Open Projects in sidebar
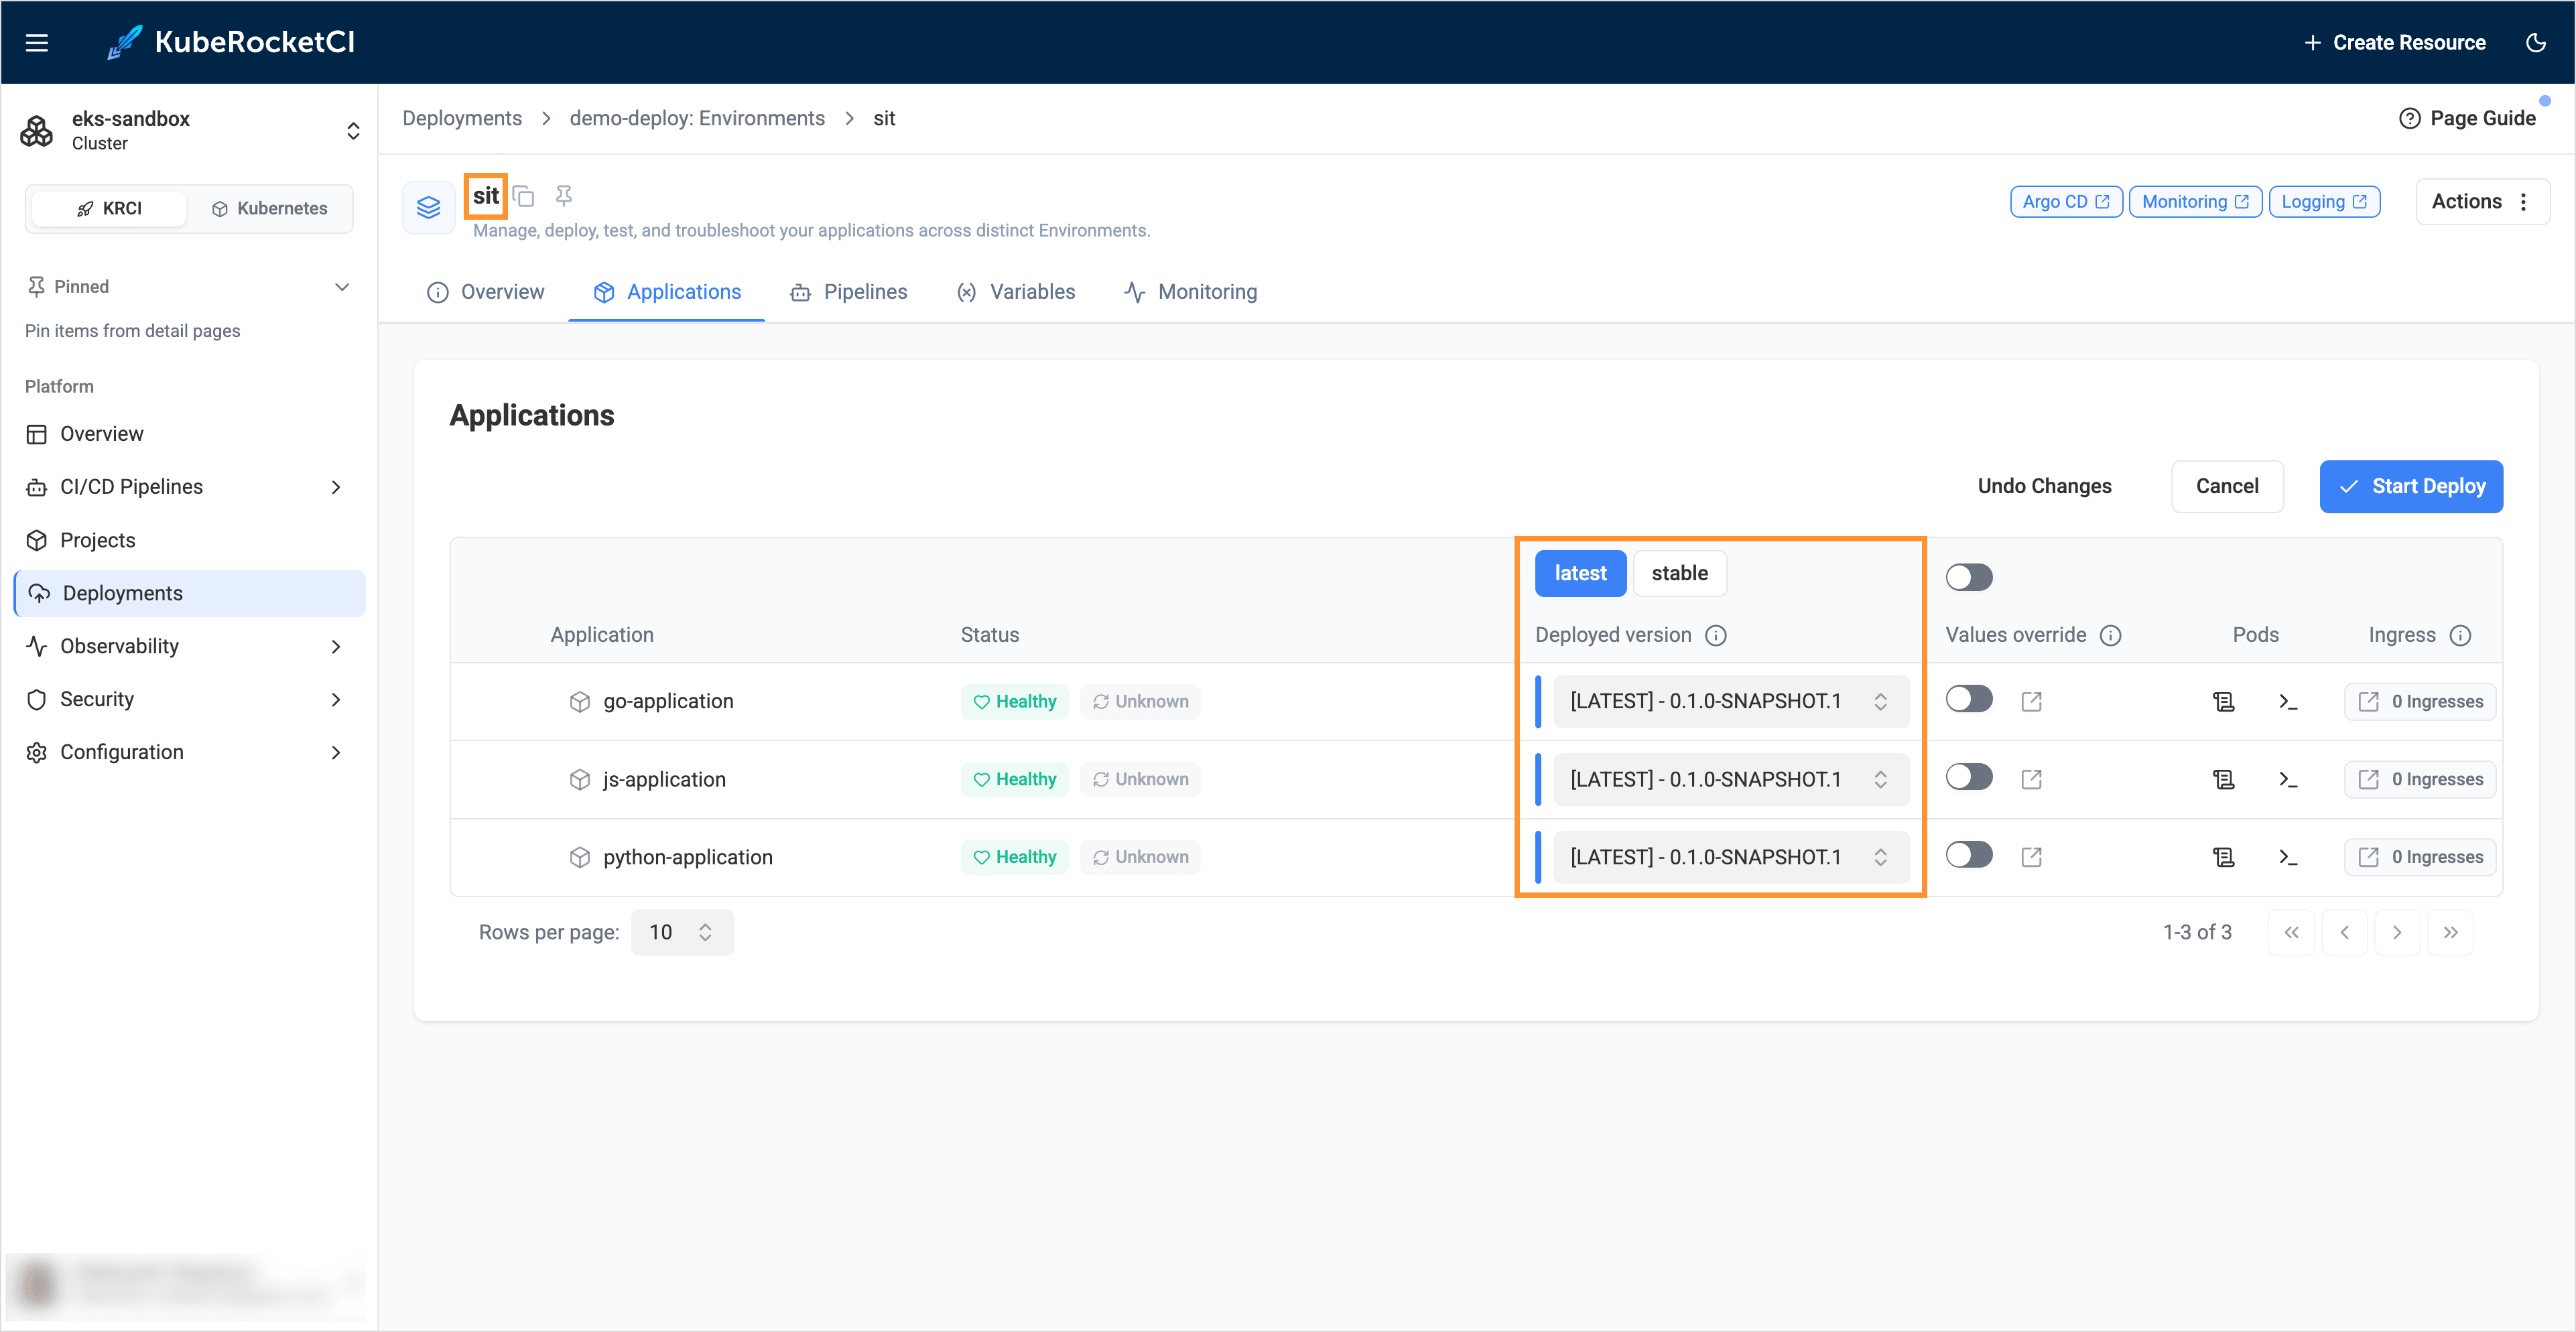2576x1332 pixels. point(189,540)
